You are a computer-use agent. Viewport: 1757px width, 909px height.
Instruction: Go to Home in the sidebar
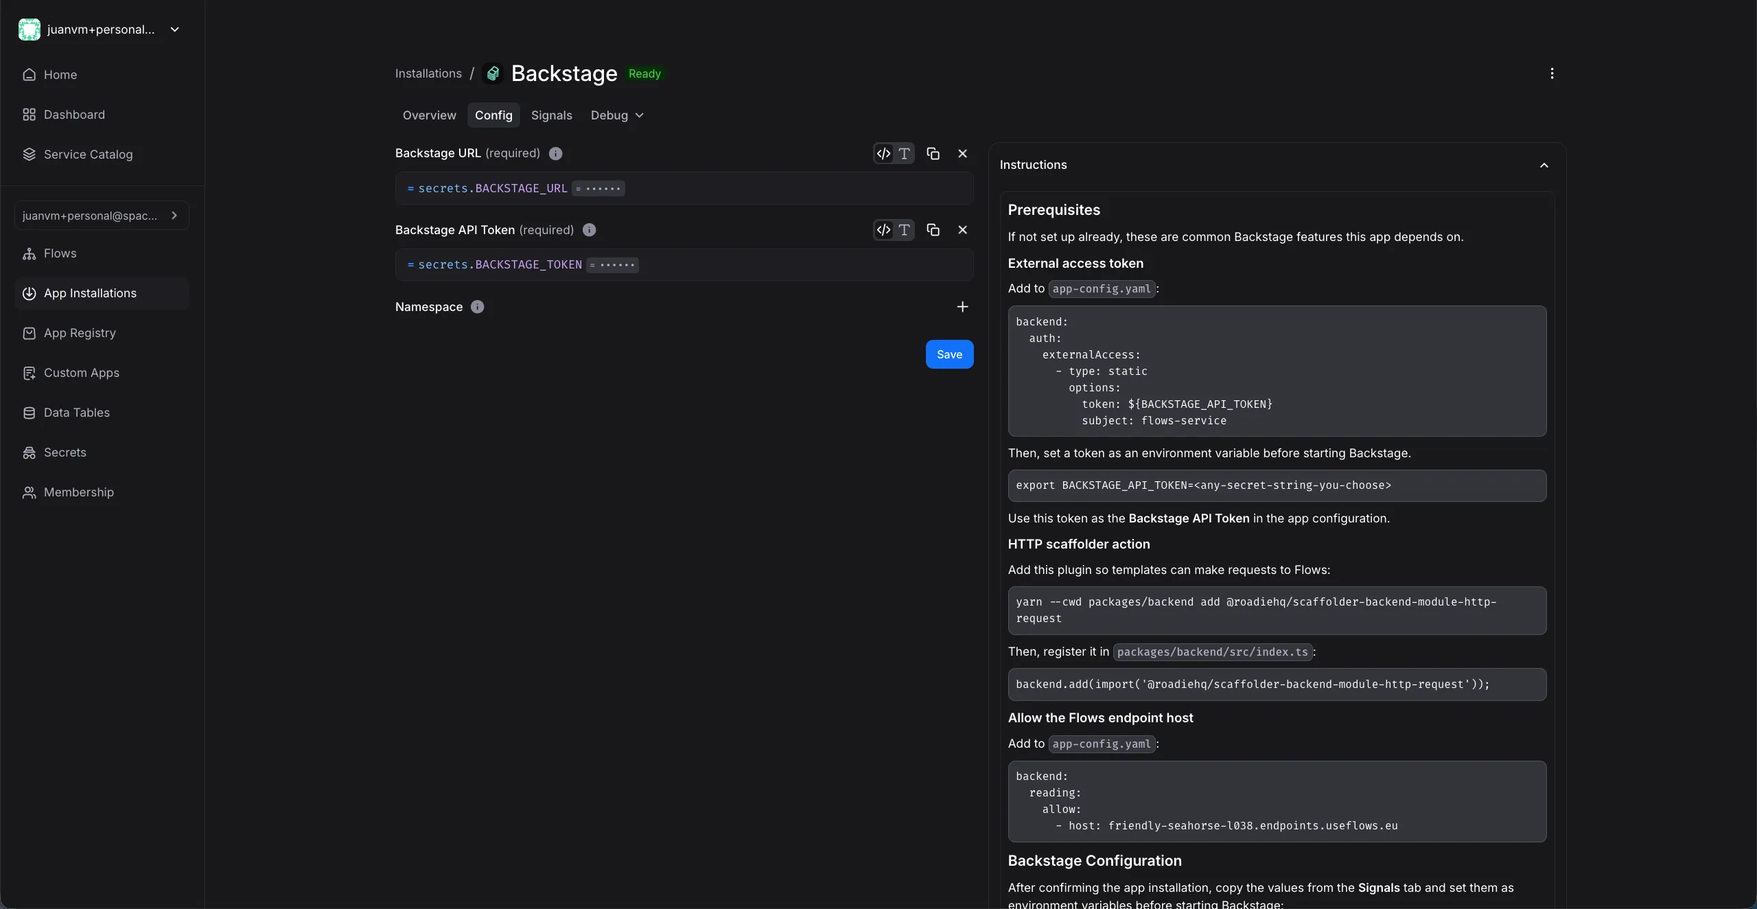102,75
